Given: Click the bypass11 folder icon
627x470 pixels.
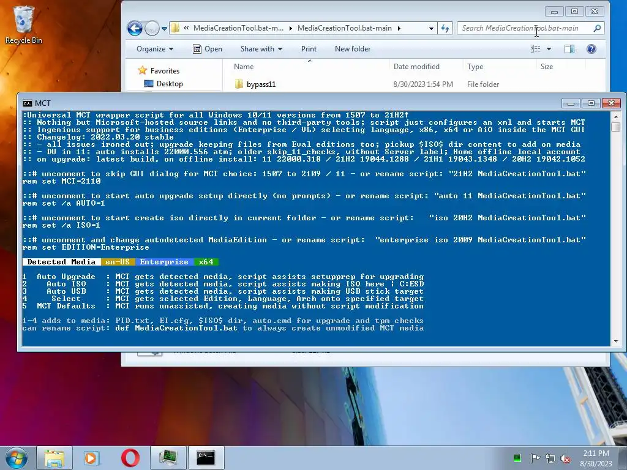Looking at the screenshot, I should pos(239,84).
